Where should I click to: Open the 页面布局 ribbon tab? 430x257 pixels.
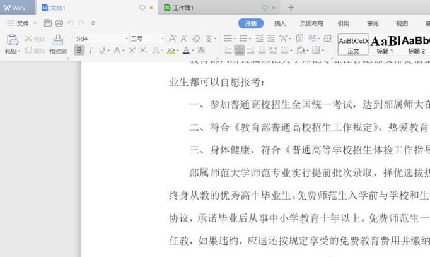(x=311, y=23)
